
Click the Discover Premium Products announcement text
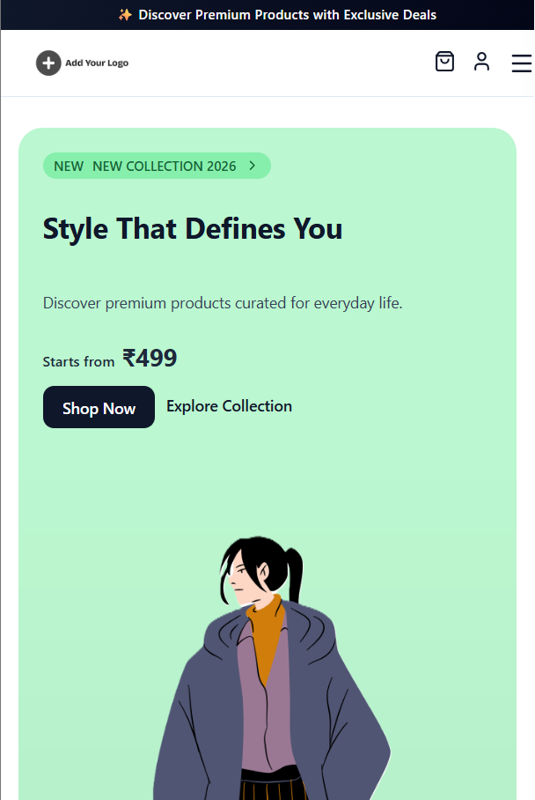coord(288,15)
